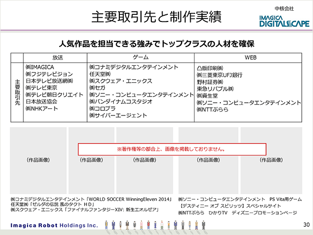Click the rightmost 作品画像 placeholder
Viewport: 313px width, 235px height.
(x=271, y=160)
